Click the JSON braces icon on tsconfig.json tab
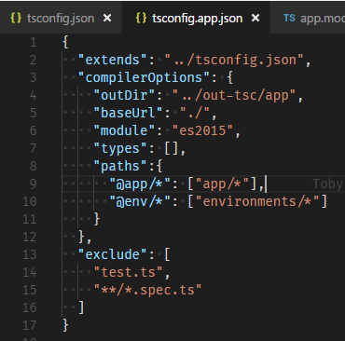Viewport: 345px width, 341px height. point(16,18)
